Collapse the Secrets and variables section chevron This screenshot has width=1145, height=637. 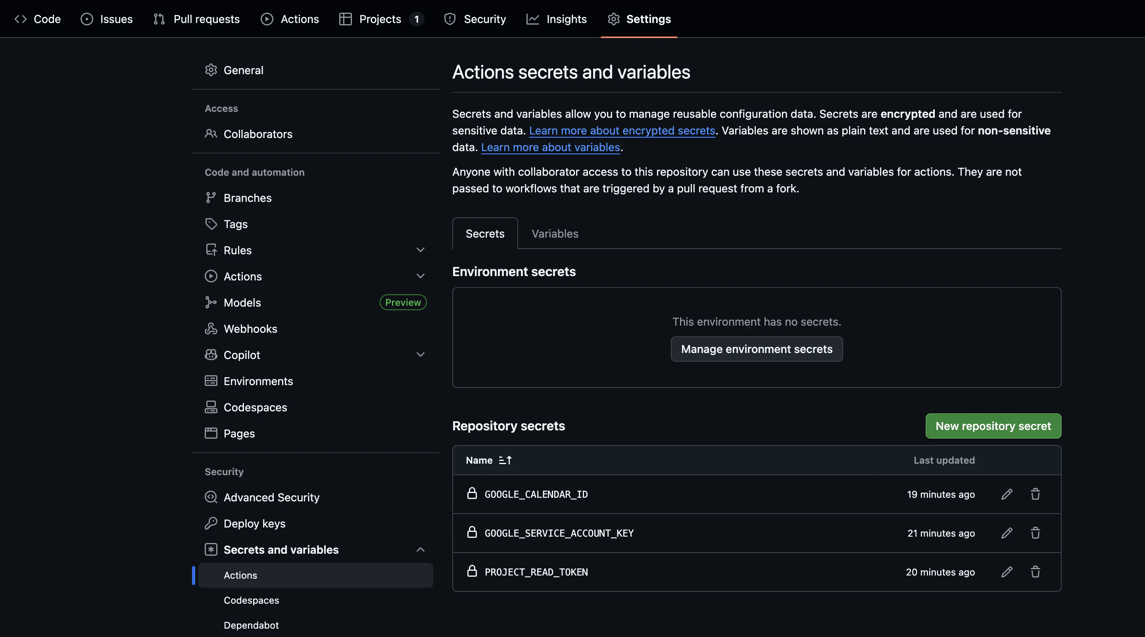click(x=420, y=549)
